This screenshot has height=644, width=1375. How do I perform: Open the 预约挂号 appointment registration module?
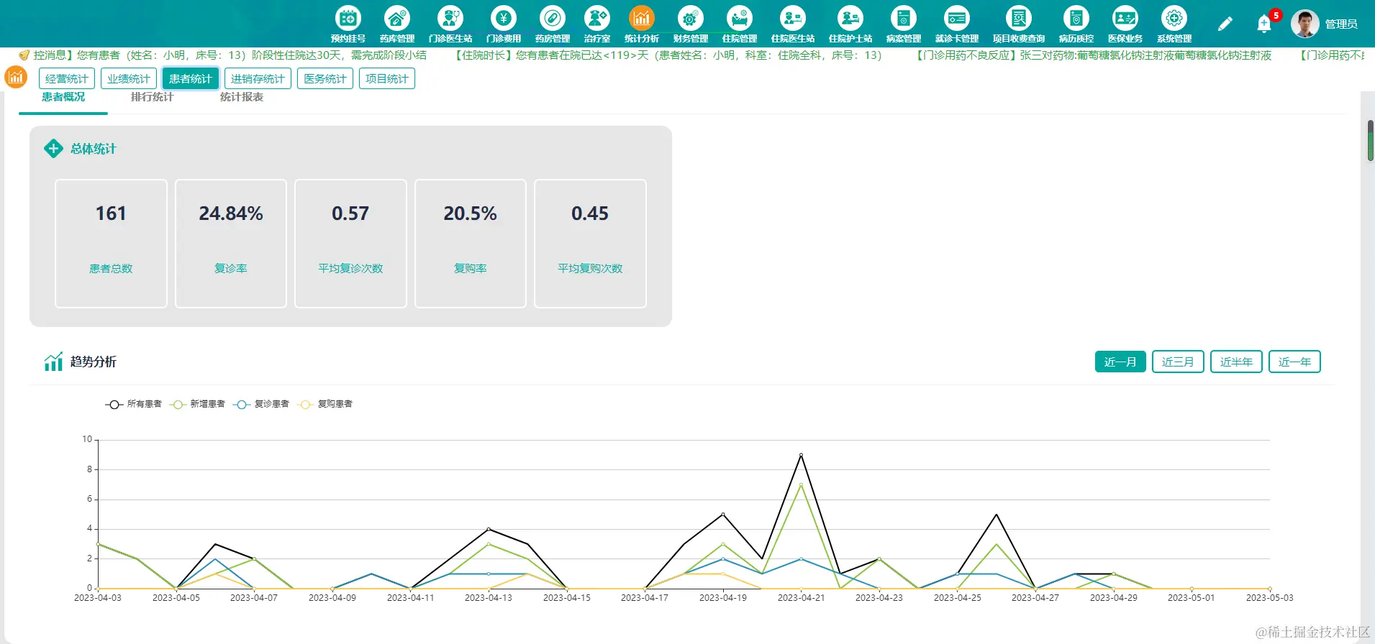click(x=348, y=24)
